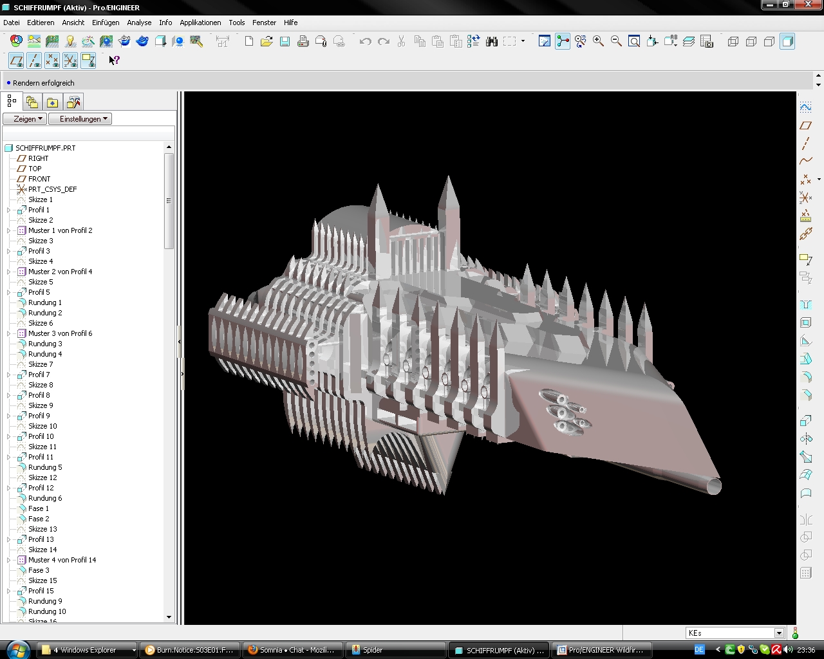The height and width of the screenshot is (659, 824).
Task: Enable shaded display mode
Action: pos(787,42)
